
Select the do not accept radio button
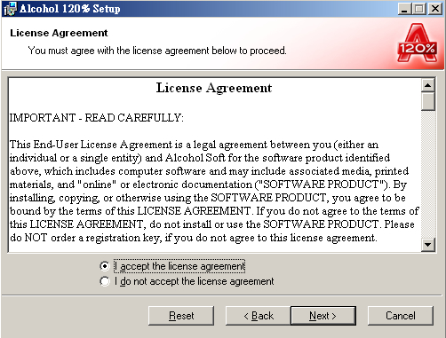(105, 281)
